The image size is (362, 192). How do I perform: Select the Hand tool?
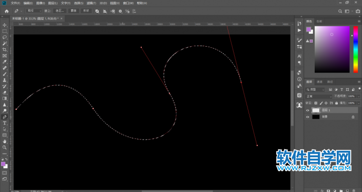(5, 141)
